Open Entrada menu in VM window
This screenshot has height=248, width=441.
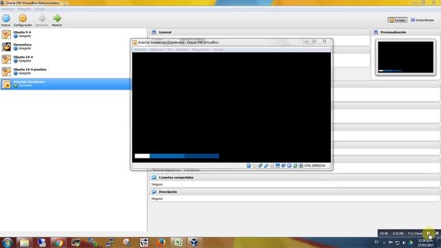pyautogui.click(x=182, y=50)
